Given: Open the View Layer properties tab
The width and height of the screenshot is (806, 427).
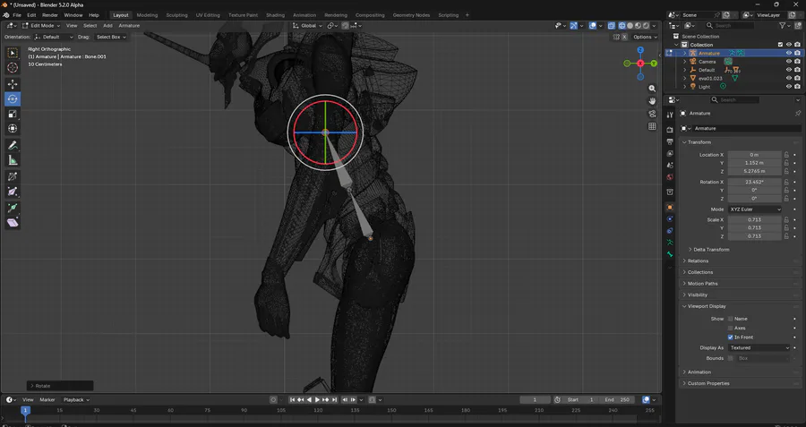Looking at the screenshot, I should [x=670, y=153].
